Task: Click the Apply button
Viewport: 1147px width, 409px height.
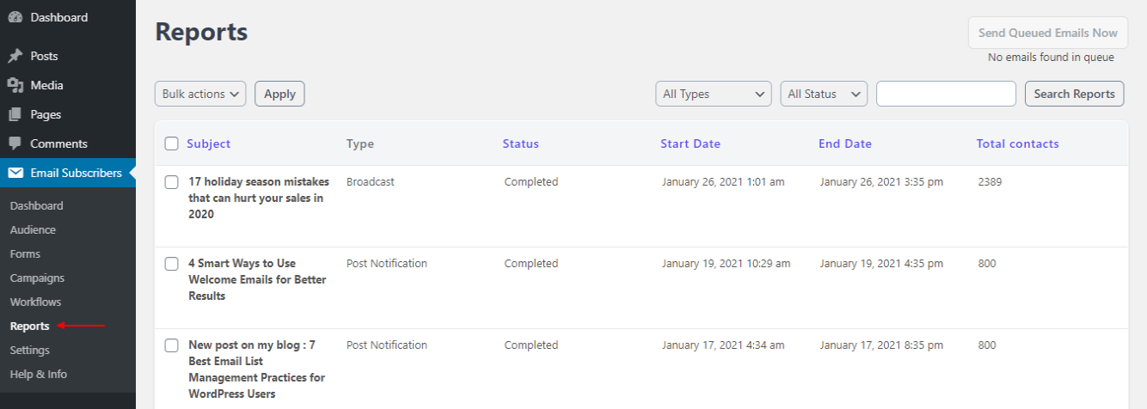Action: tap(279, 94)
